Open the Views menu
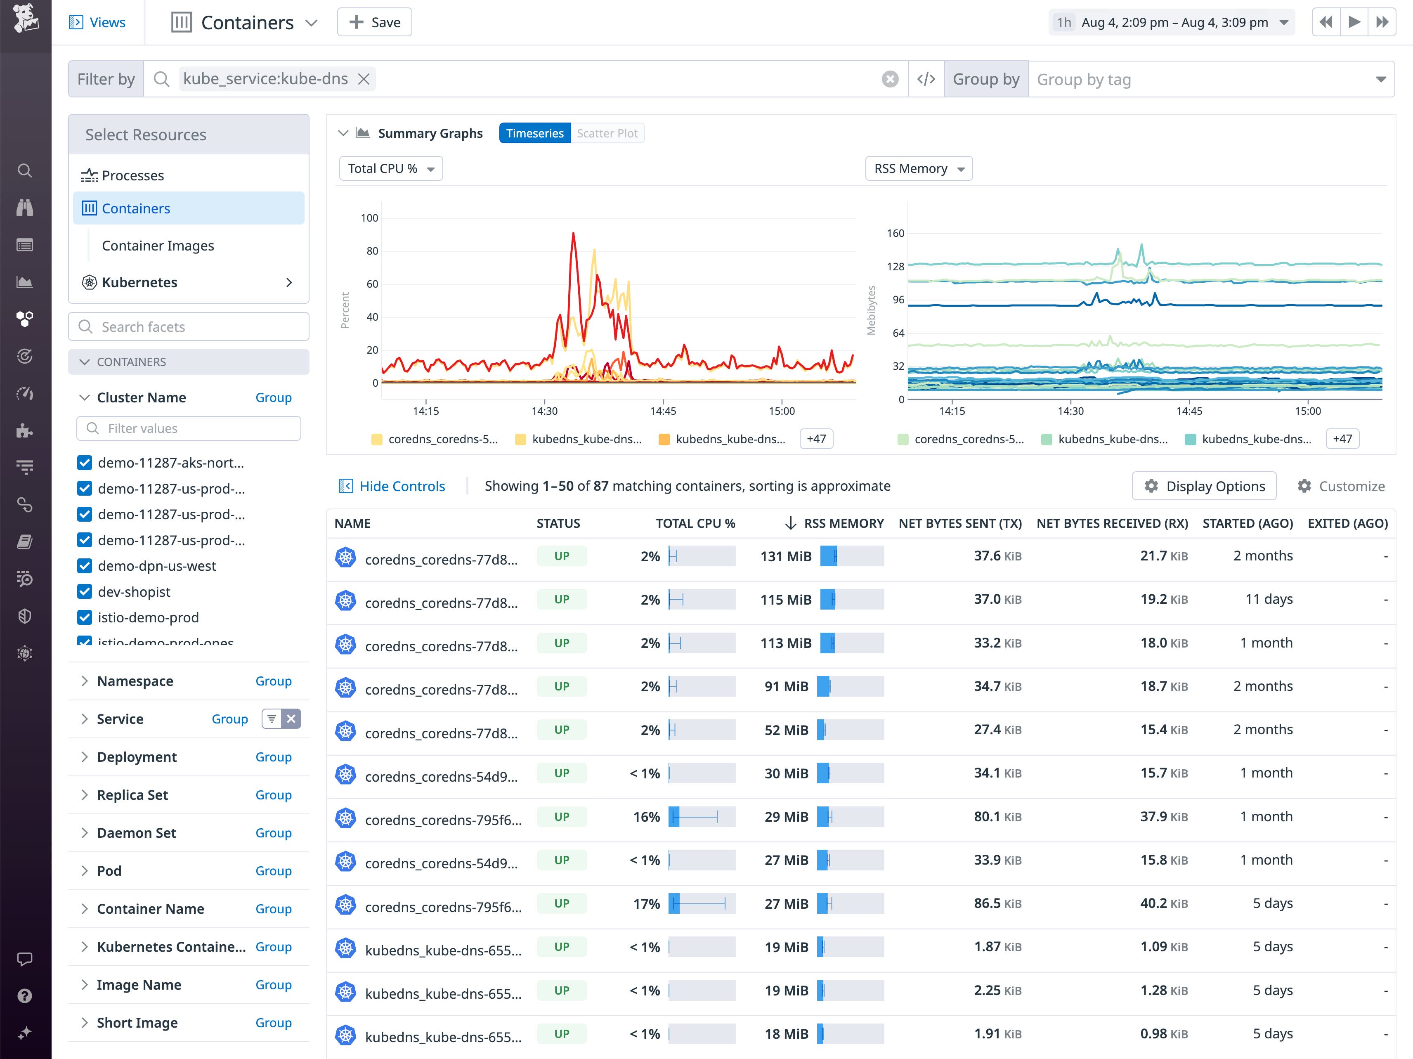 (97, 22)
